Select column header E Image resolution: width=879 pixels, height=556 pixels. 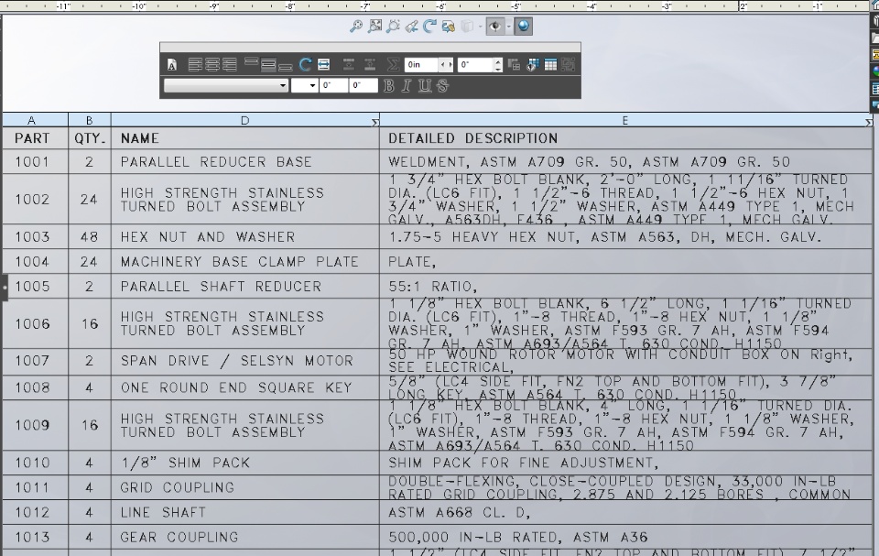click(x=625, y=120)
